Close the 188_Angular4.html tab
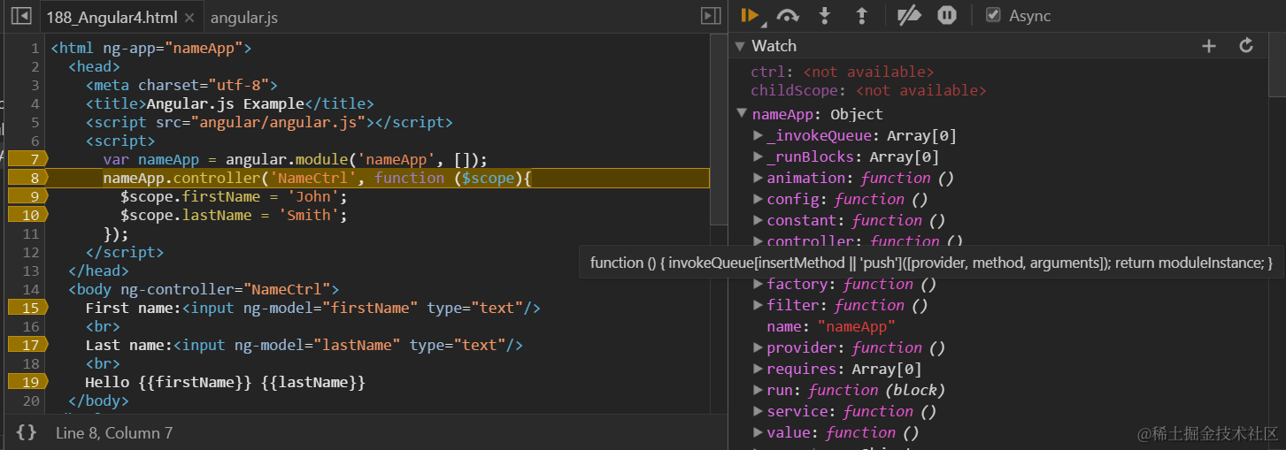 [x=191, y=18]
